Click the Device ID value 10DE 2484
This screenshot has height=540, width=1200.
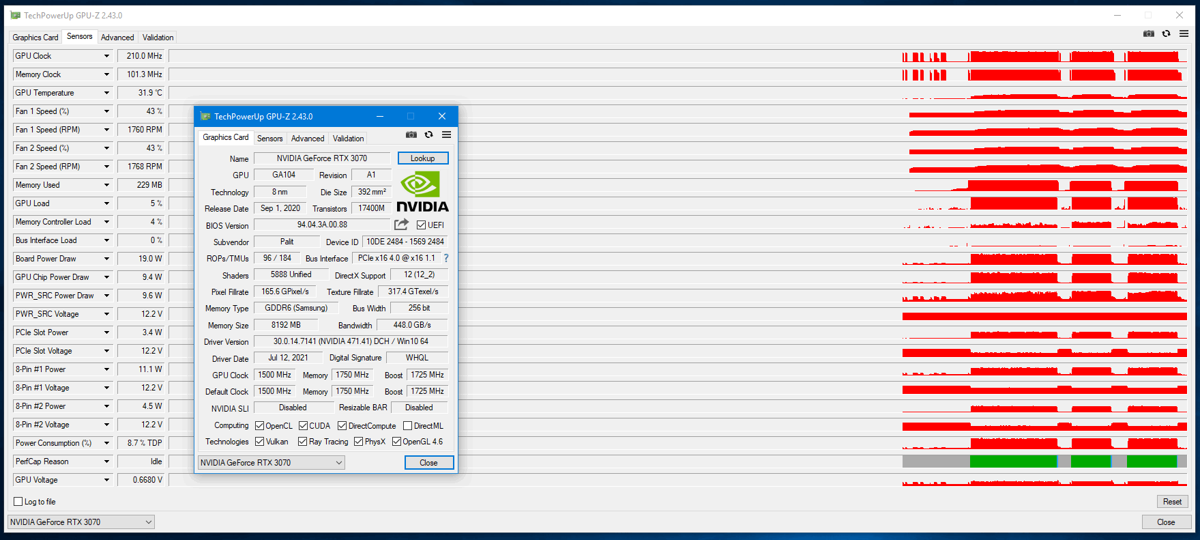pyautogui.click(x=405, y=242)
